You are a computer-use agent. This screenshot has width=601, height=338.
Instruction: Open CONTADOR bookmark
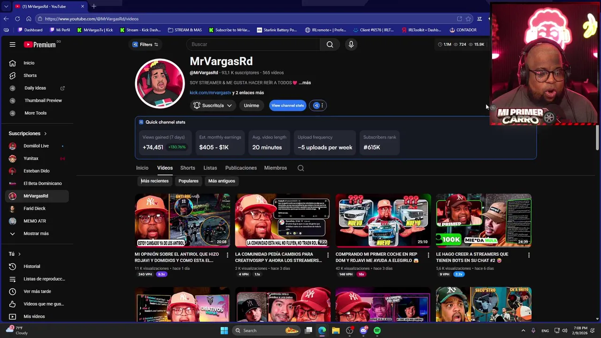462,30
